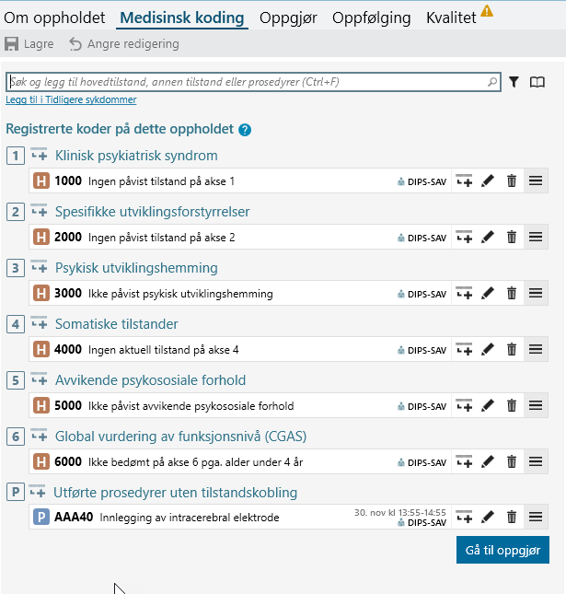The image size is (566, 594).
Task: Edit code 1000 with the pencil icon
Action: pos(488,181)
